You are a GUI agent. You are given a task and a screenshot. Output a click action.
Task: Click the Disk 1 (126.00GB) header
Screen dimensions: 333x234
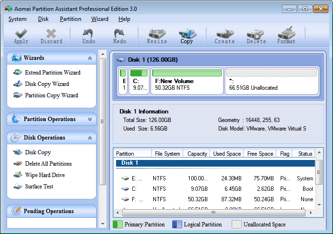pyautogui.click(x=153, y=60)
